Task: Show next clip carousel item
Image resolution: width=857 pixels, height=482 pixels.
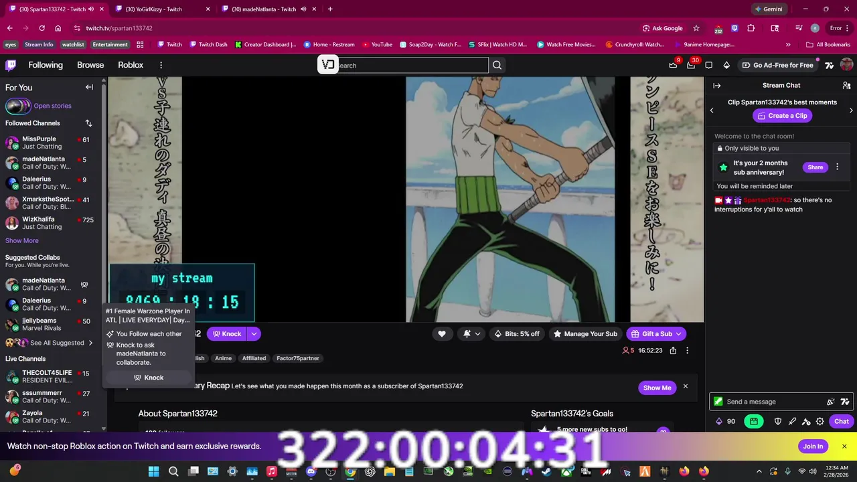Action: pyautogui.click(x=851, y=110)
